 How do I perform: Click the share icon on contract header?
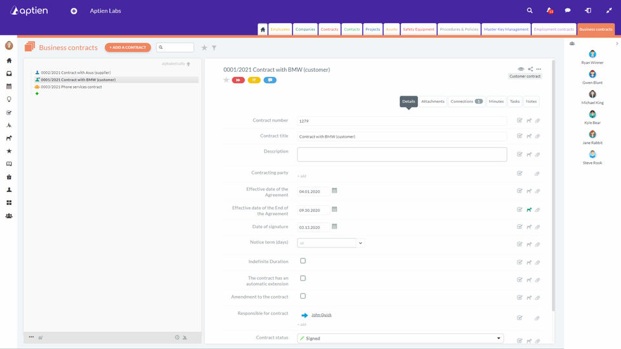(530, 69)
